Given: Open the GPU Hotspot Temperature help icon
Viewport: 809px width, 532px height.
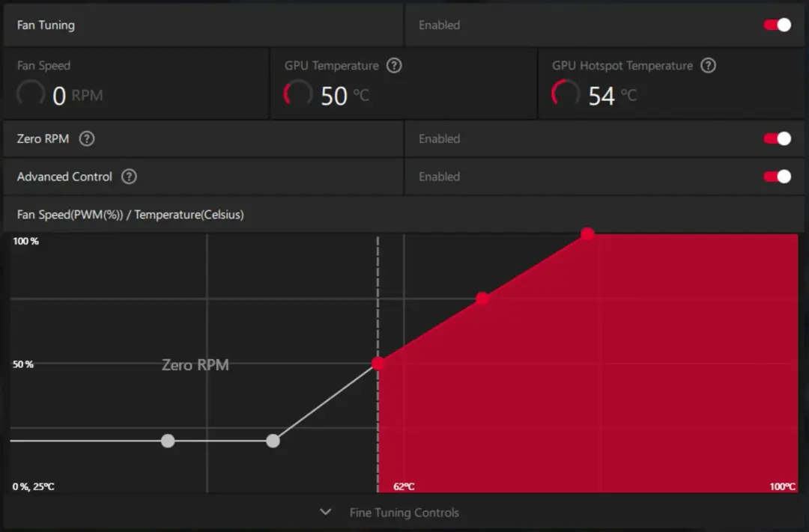Looking at the screenshot, I should point(709,65).
